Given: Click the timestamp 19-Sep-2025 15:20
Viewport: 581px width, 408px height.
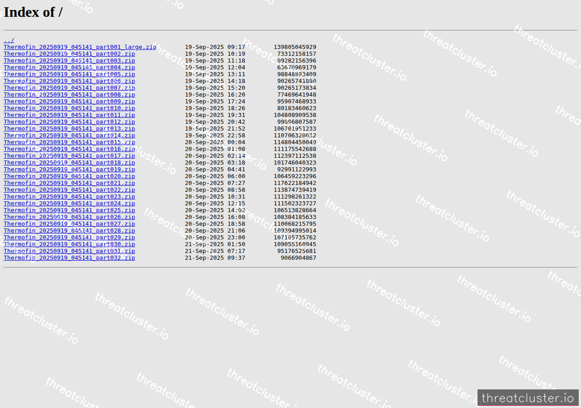Looking at the screenshot, I should 215,88.
